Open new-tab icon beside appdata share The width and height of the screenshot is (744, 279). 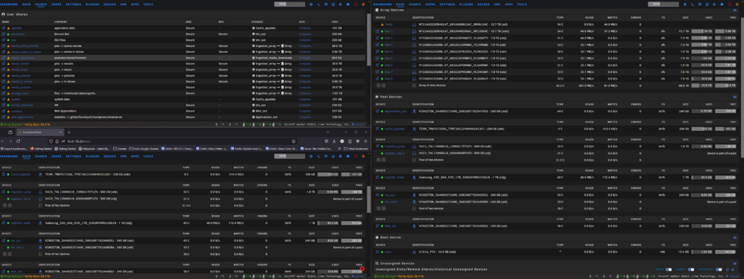[x=4, y=28]
